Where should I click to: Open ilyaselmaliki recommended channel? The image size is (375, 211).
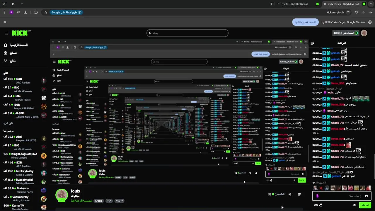25,181
